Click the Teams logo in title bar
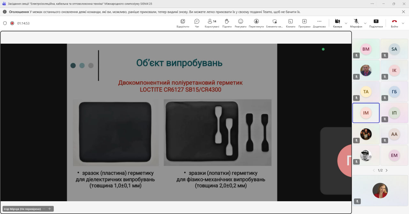The image size is (409, 214). [4, 4]
